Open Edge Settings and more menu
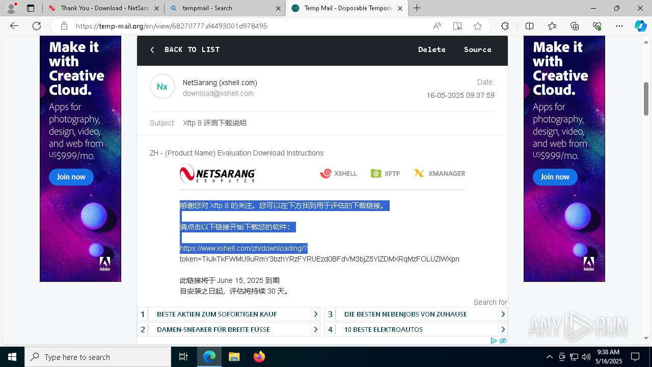The width and height of the screenshot is (652, 367). pos(619,26)
